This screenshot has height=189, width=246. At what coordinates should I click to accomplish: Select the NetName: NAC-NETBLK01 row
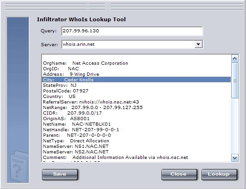pyautogui.click(x=137, y=124)
